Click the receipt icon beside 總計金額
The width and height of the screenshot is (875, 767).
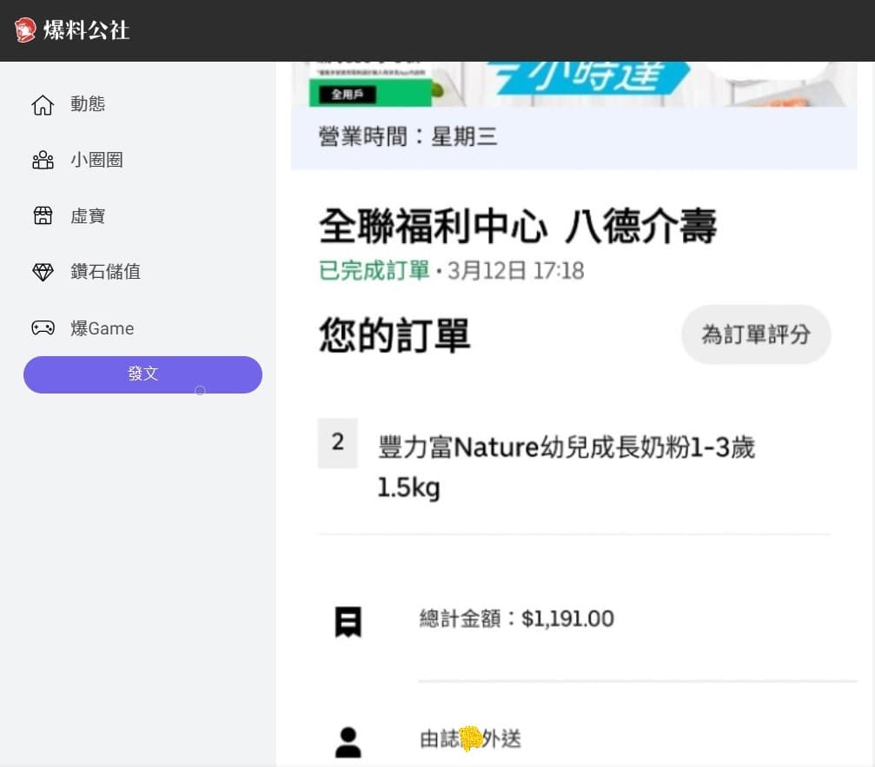[x=348, y=621]
